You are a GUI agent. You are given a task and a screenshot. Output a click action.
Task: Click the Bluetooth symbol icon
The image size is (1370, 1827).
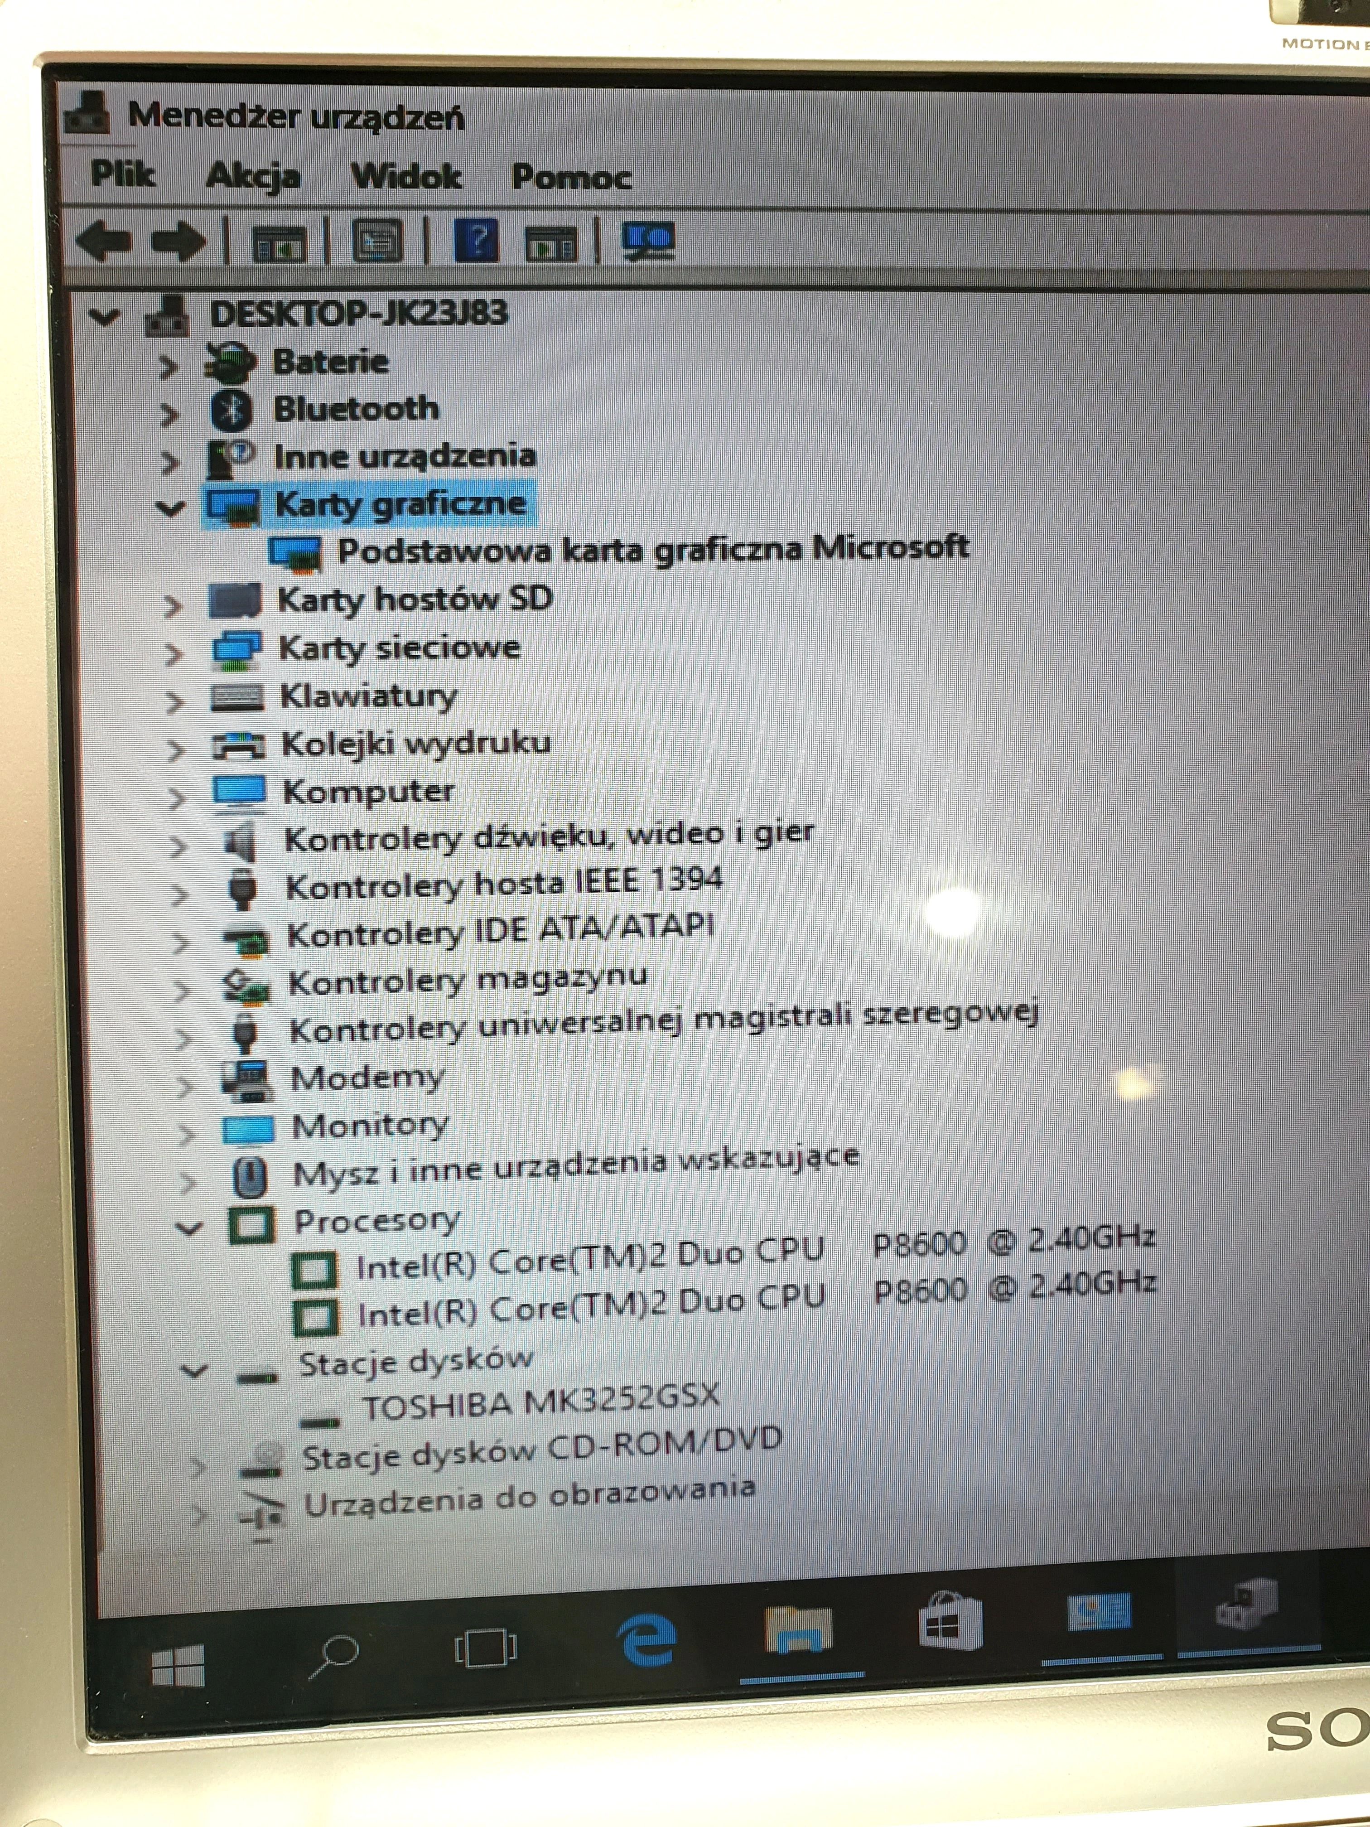click(231, 411)
